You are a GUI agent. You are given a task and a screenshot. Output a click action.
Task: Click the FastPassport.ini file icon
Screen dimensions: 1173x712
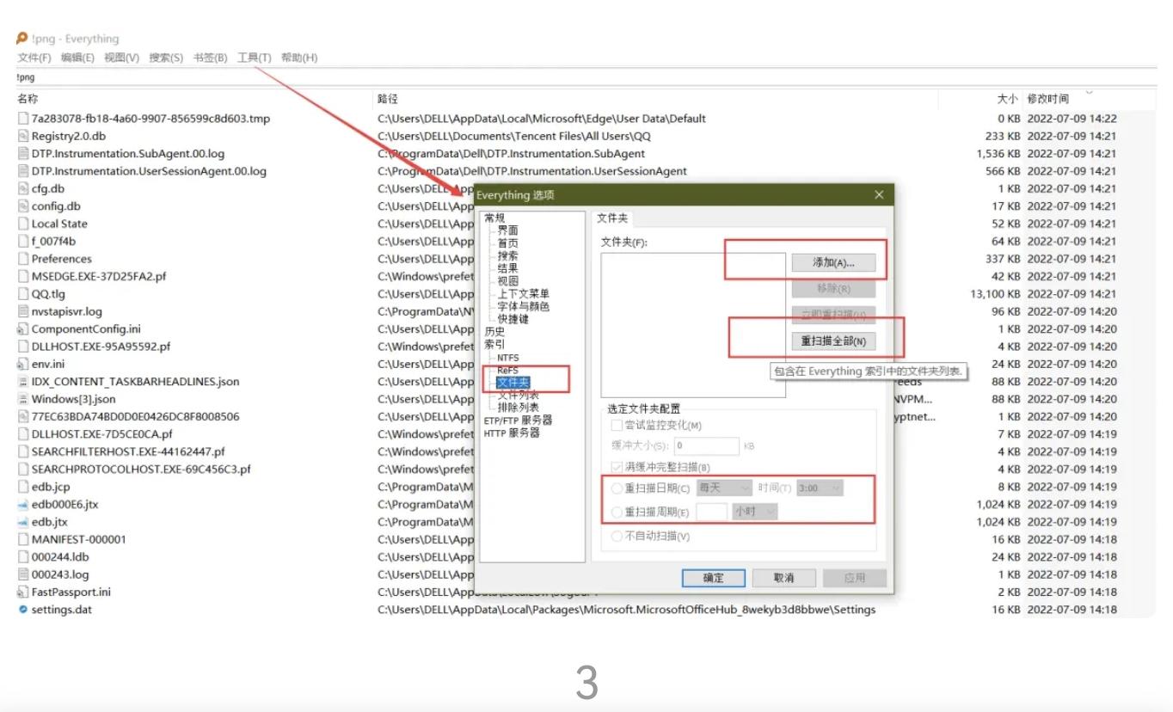tap(23, 592)
